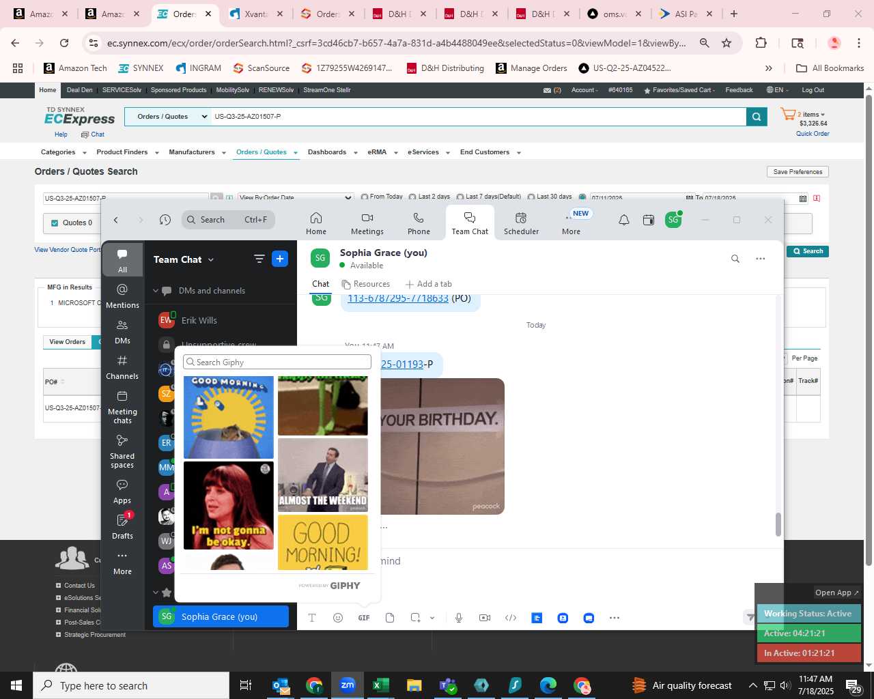Select Last 30 days radio option

click(531, 197)
